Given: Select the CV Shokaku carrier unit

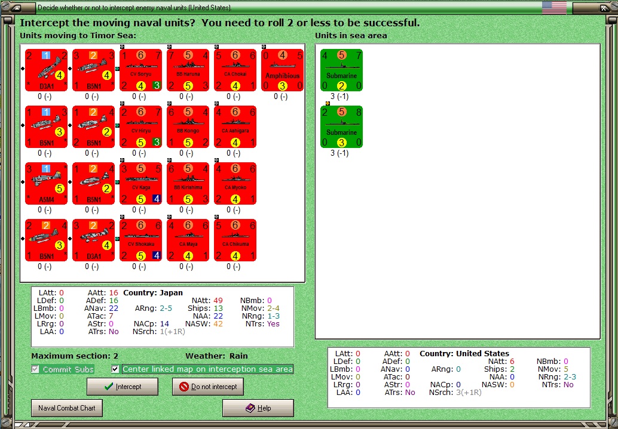Looking at the screenshot, I should (140, 240).
